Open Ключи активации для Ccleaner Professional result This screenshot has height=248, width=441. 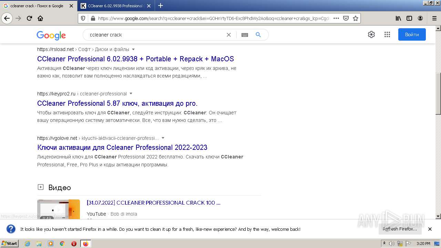point(122,147)
